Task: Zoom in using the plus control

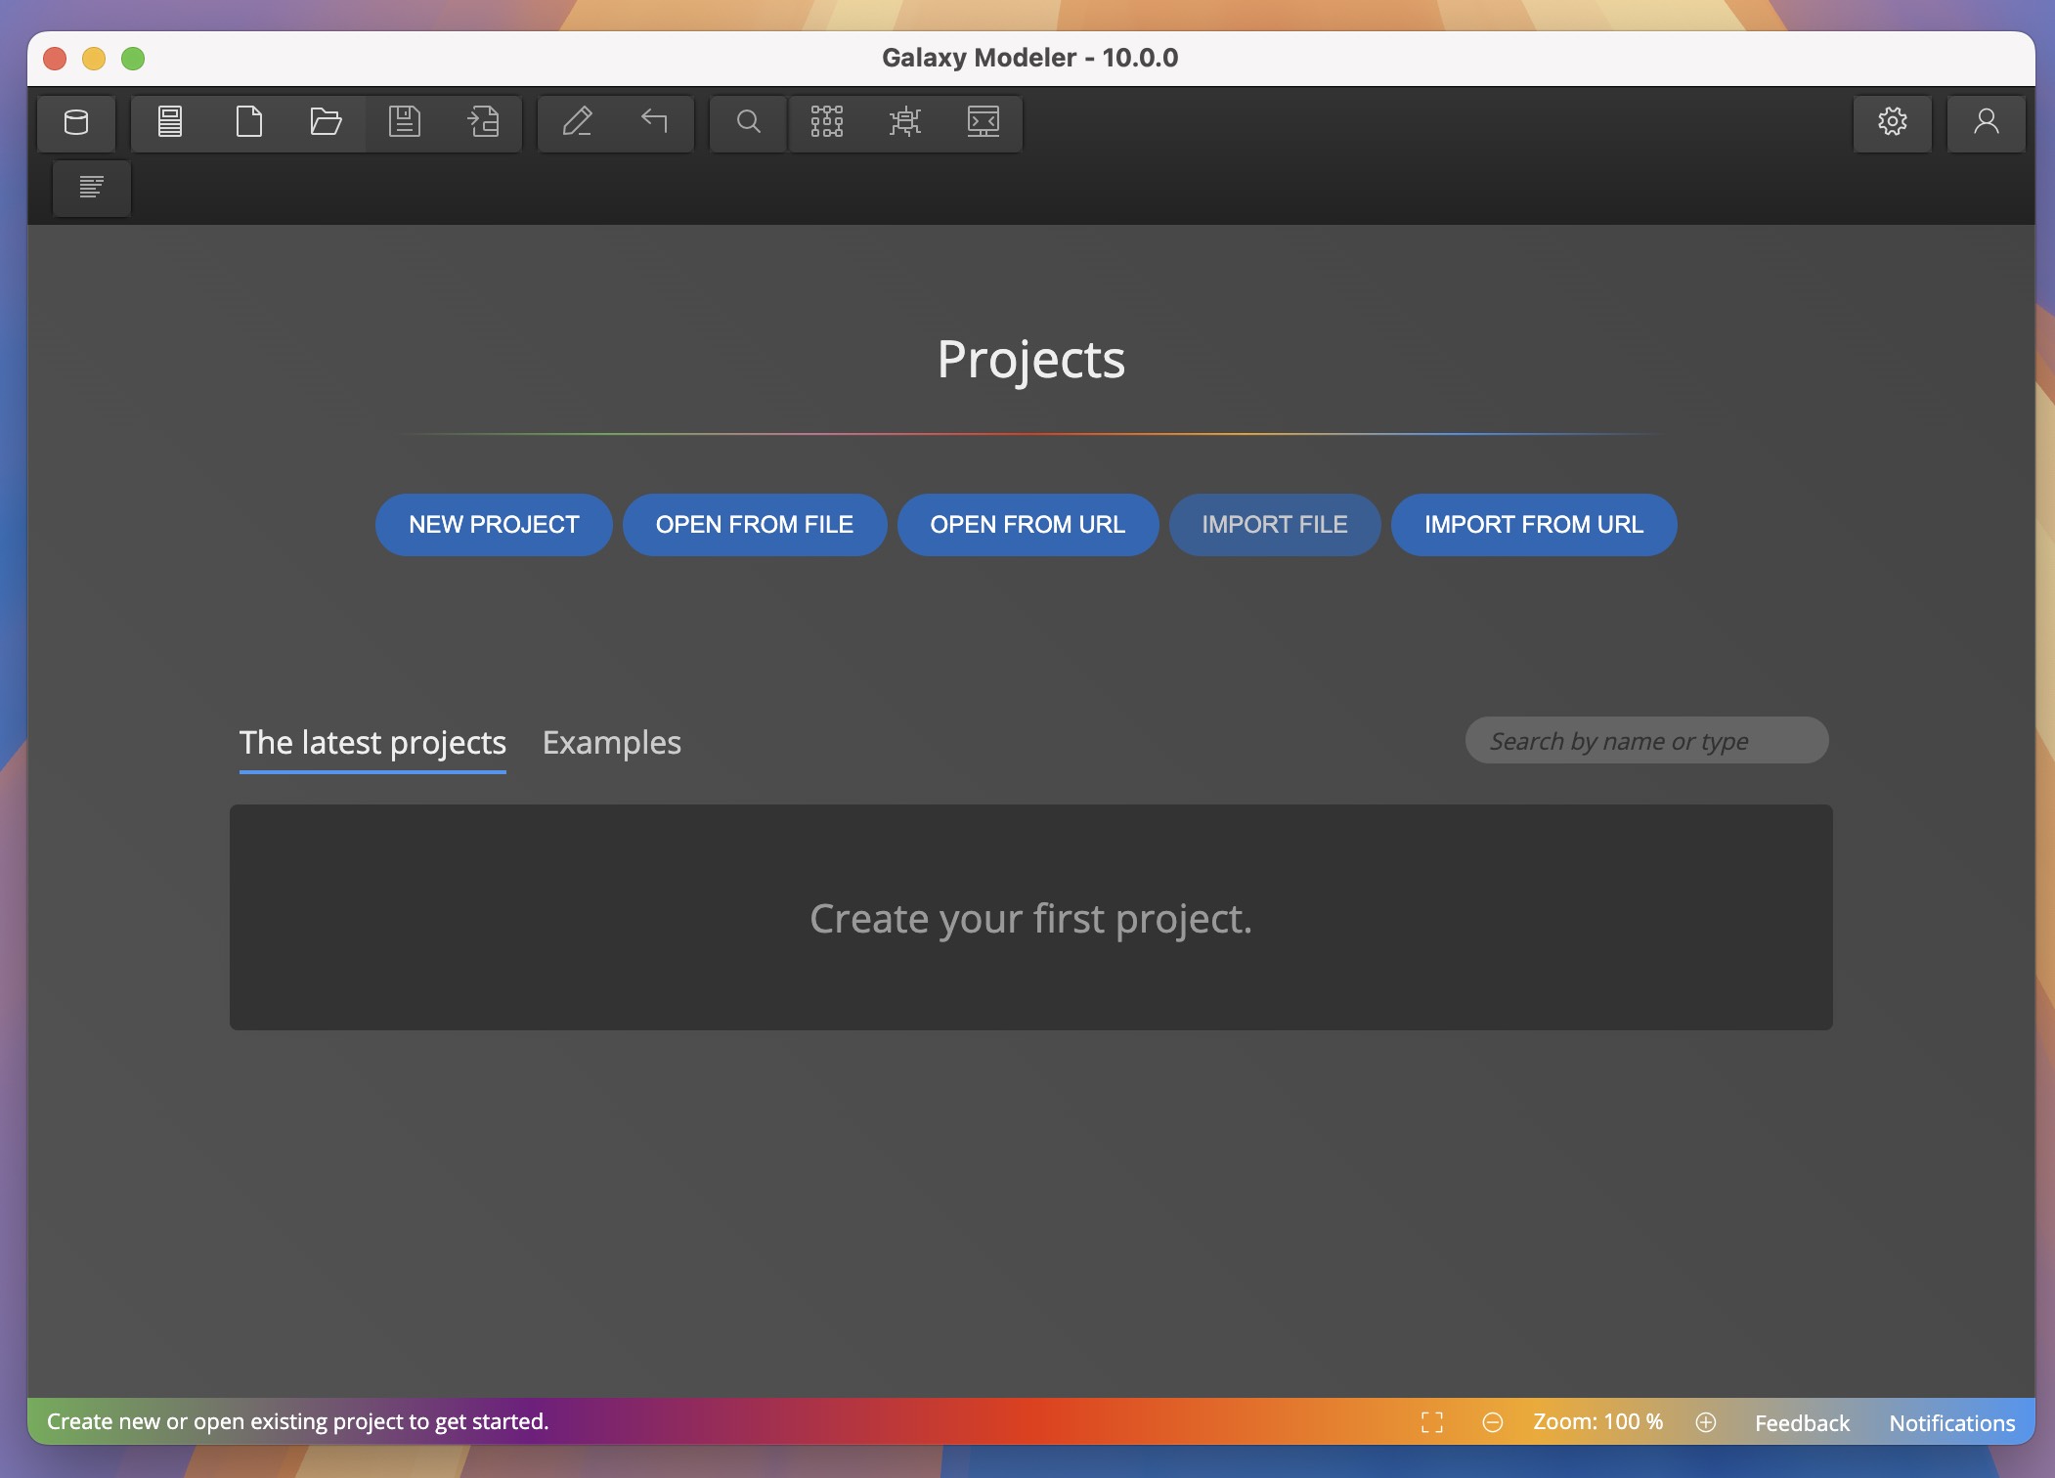Action: (x=1708, y=1422)
